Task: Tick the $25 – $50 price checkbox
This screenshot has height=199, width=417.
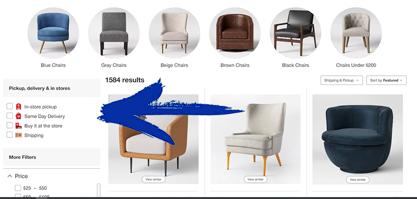Action: [x=18, y=188]
